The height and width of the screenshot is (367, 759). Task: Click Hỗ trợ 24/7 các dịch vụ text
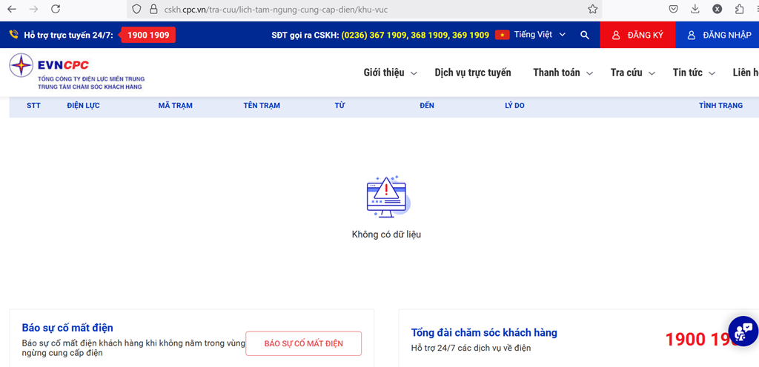pyautogui.click(x=471, y=349)
